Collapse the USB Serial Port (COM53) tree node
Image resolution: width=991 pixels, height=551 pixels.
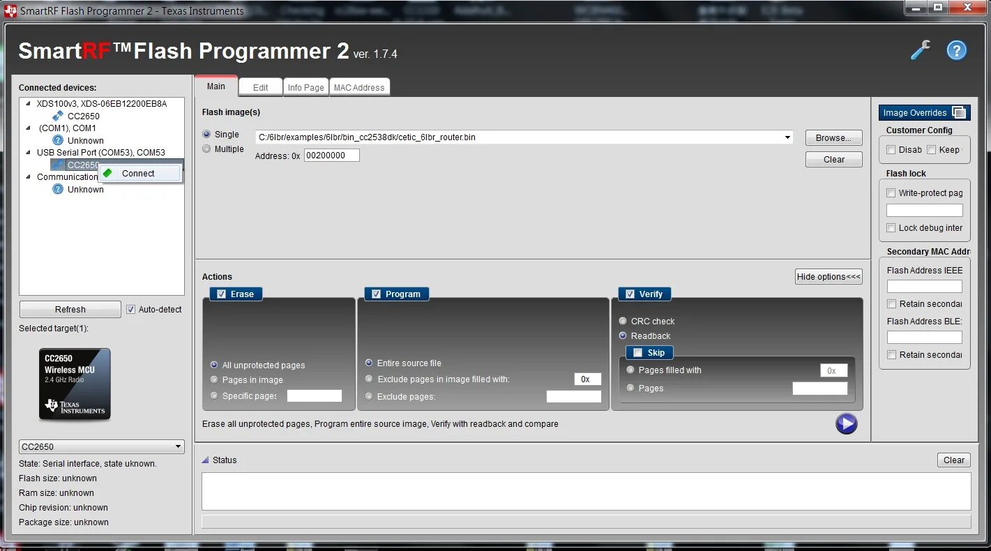[x=29, y=152]
